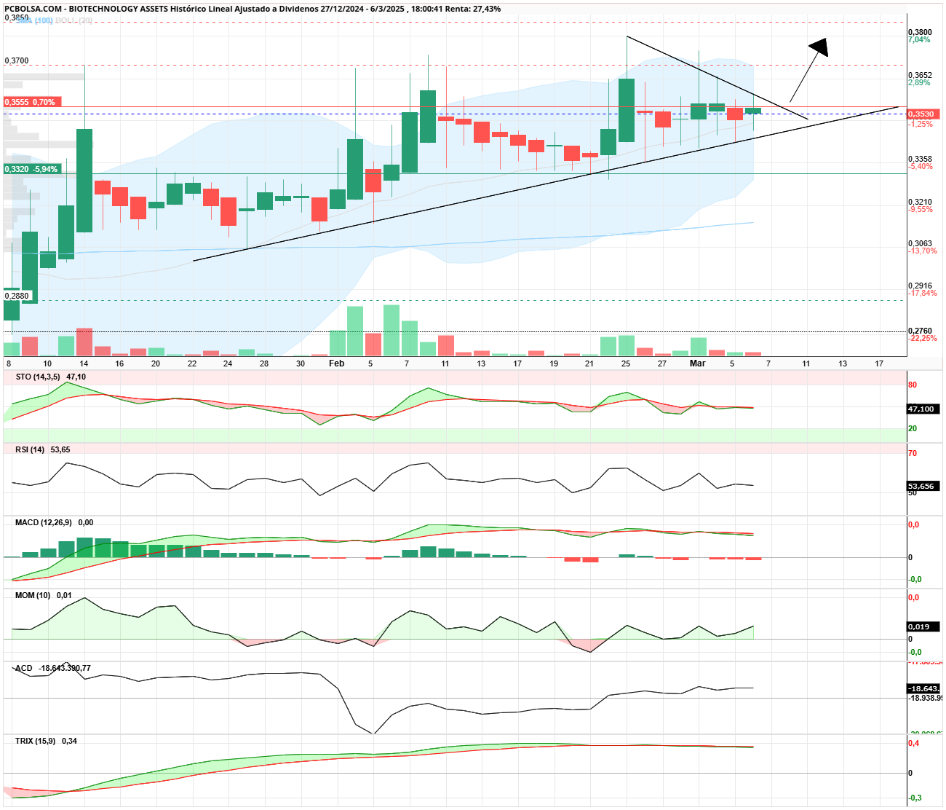Screen dimensions: 946x810
Task: Click the '19' date label on time axis
Action: 554,363
